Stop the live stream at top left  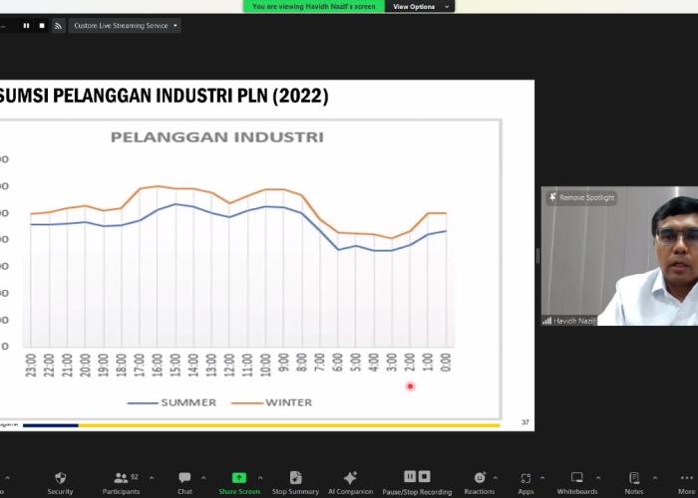click(41, 25)
